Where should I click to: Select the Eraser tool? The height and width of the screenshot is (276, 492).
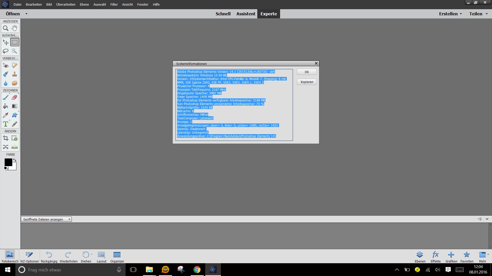coord(15,97)
